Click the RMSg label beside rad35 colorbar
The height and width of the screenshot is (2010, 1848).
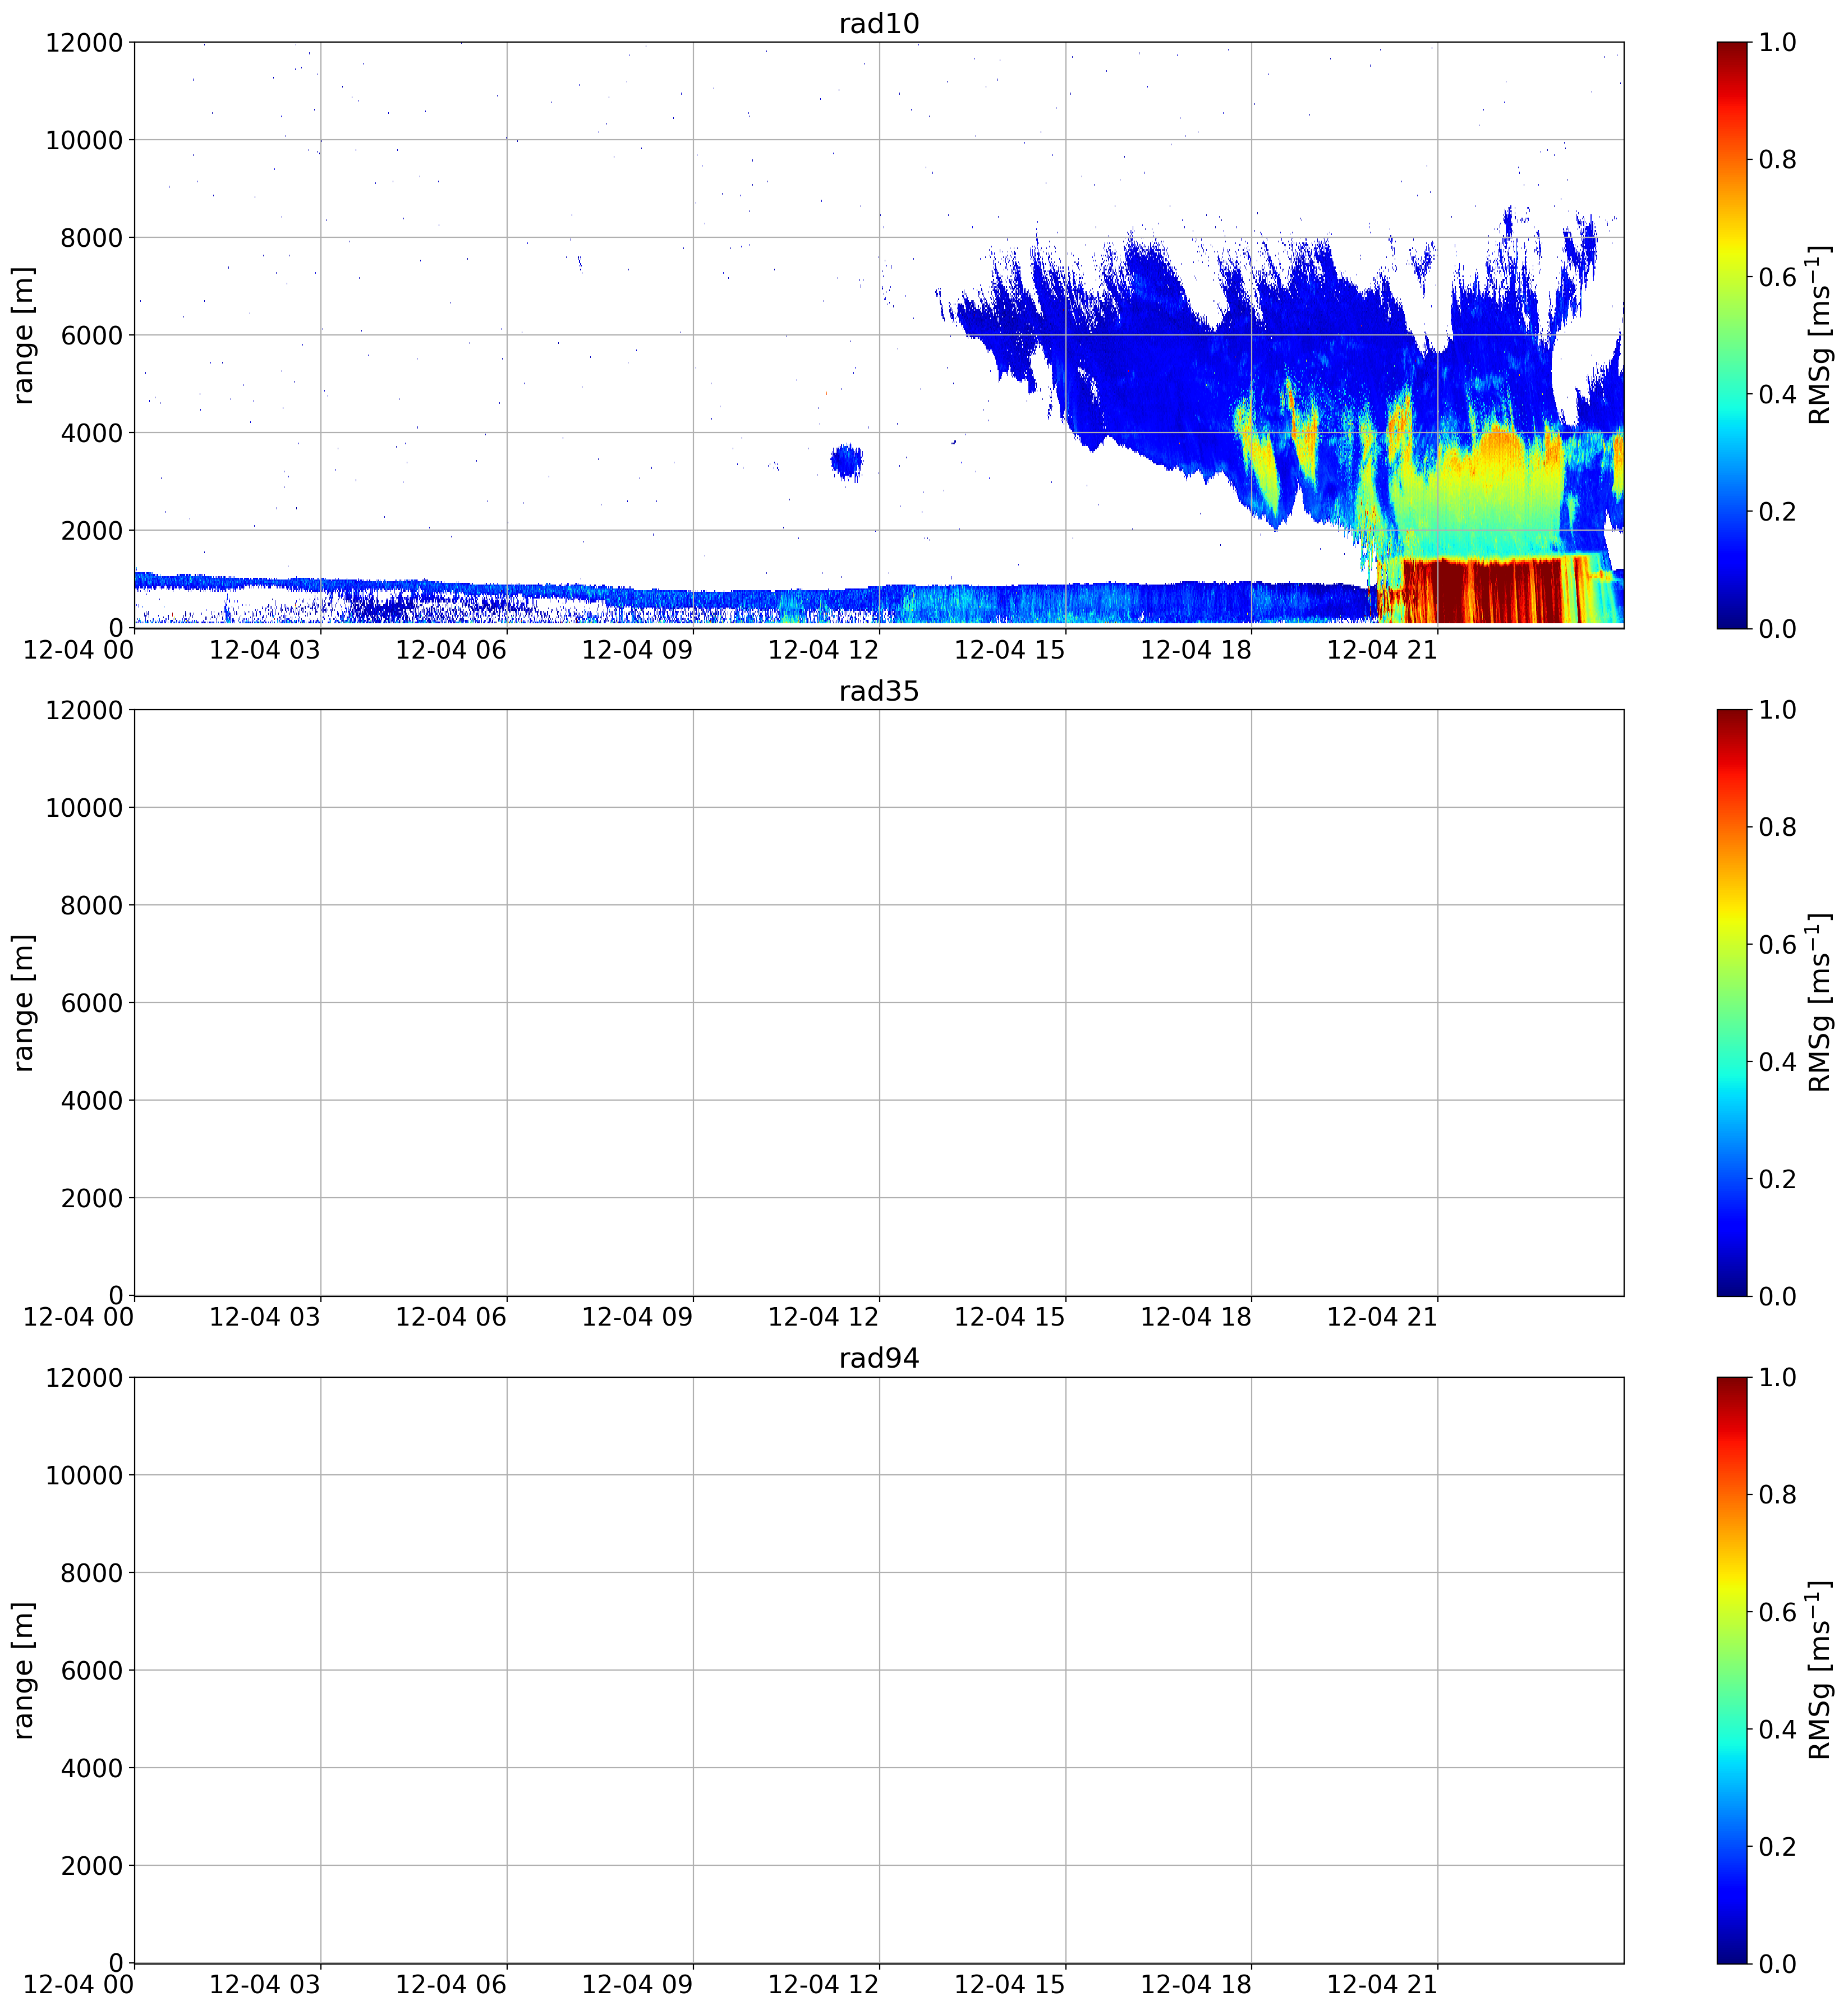click(x=1820, y=1002)
